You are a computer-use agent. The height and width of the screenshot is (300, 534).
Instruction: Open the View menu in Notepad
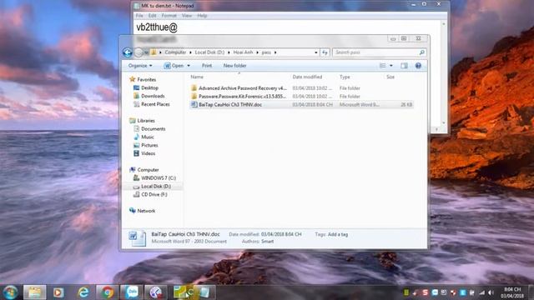click(187, 16)
